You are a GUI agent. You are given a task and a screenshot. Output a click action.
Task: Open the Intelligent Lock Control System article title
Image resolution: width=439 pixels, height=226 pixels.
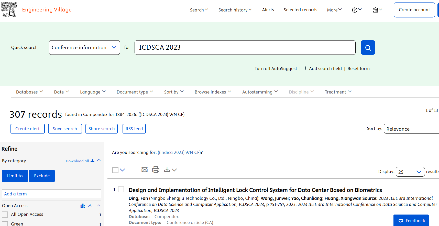point(255,190)
